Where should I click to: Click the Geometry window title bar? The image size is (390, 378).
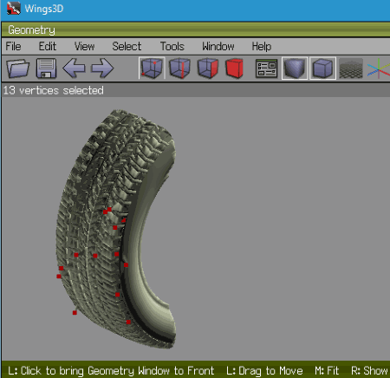tap(196, 30)
